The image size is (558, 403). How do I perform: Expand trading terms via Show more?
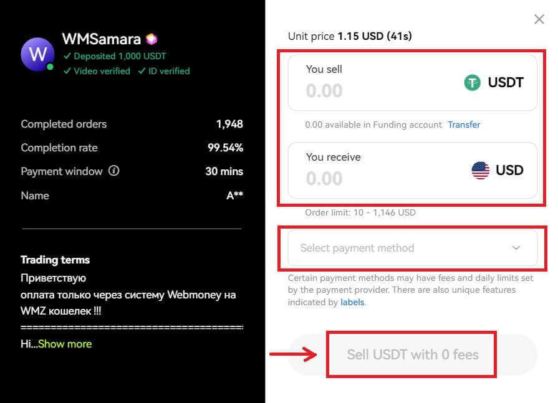coord(64,344)
